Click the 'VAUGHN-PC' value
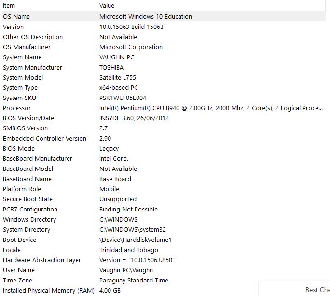 [x=117, y=57]
